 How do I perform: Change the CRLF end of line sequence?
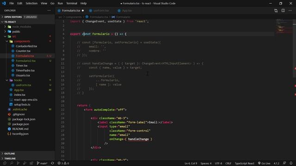coord(228,163)
